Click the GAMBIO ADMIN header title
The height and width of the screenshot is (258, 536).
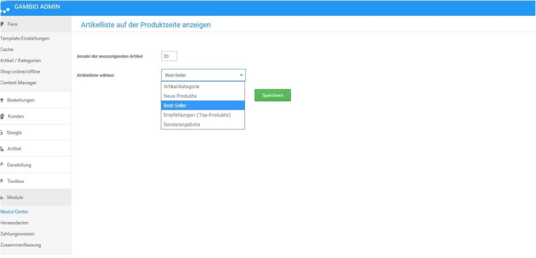pyautogui.click(x=37, y=6)
